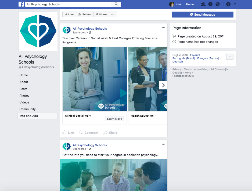This screenshot has height=191, width=252.
Task: Click the page Like button
Action: coord(69,14)
